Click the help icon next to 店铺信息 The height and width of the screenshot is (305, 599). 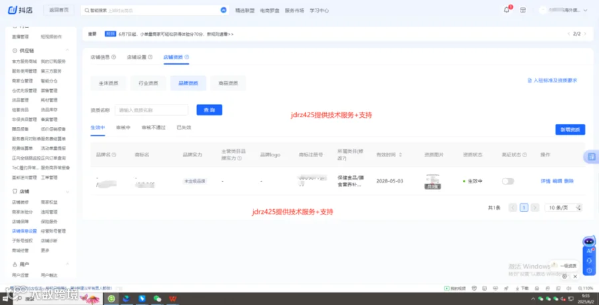tap(113, 57)
